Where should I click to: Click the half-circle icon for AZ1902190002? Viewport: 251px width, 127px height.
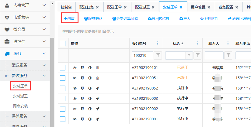[x=90, y=109]
